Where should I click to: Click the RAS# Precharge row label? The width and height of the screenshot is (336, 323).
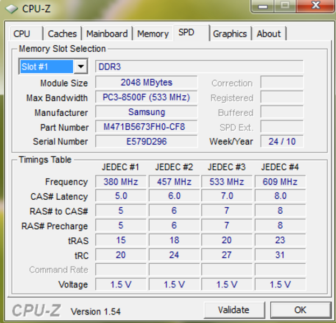[x=54, y=226]
